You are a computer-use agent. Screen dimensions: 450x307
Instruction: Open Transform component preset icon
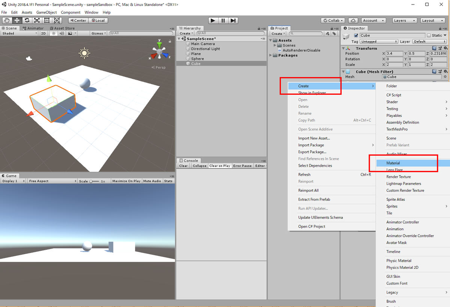[439, 48]
